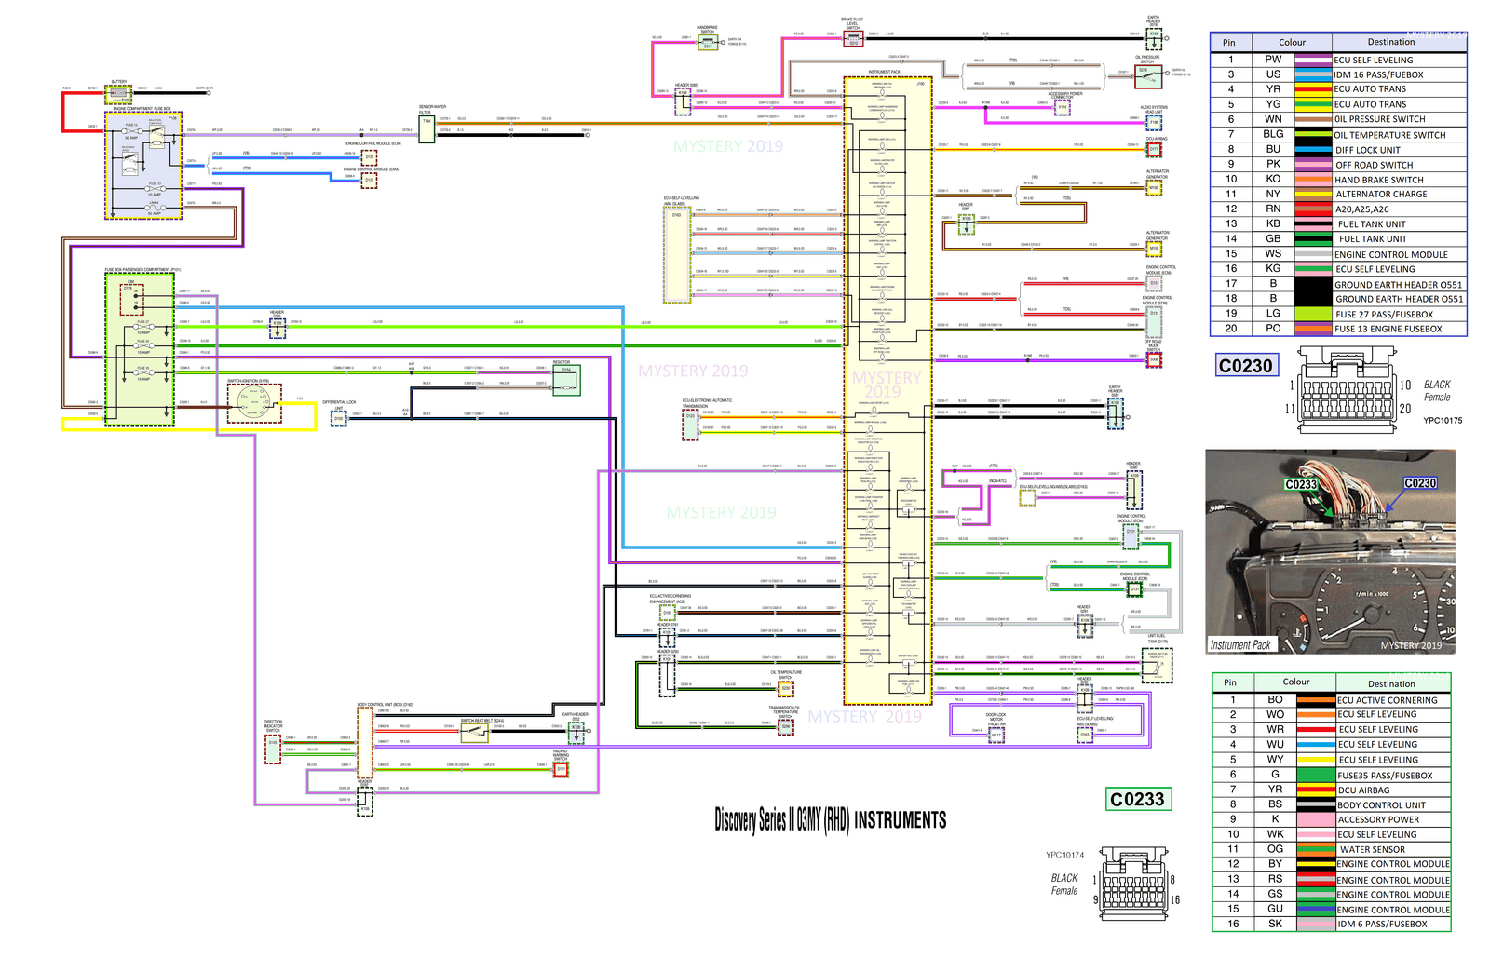Click 'FUSE 13 ENGINE FUSEBOX' destination

(x=1388, y=329)
